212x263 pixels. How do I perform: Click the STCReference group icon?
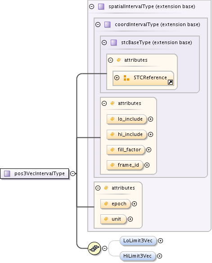click(x=126, y=78)
